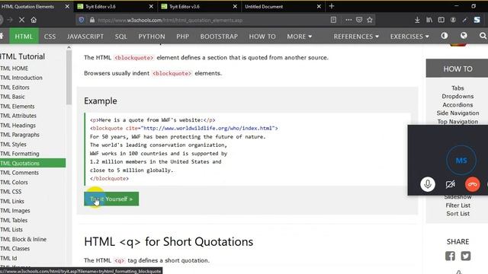
Task: Mute microphone in call overlay
Action: pyautogui.click(x=428, y=184)
